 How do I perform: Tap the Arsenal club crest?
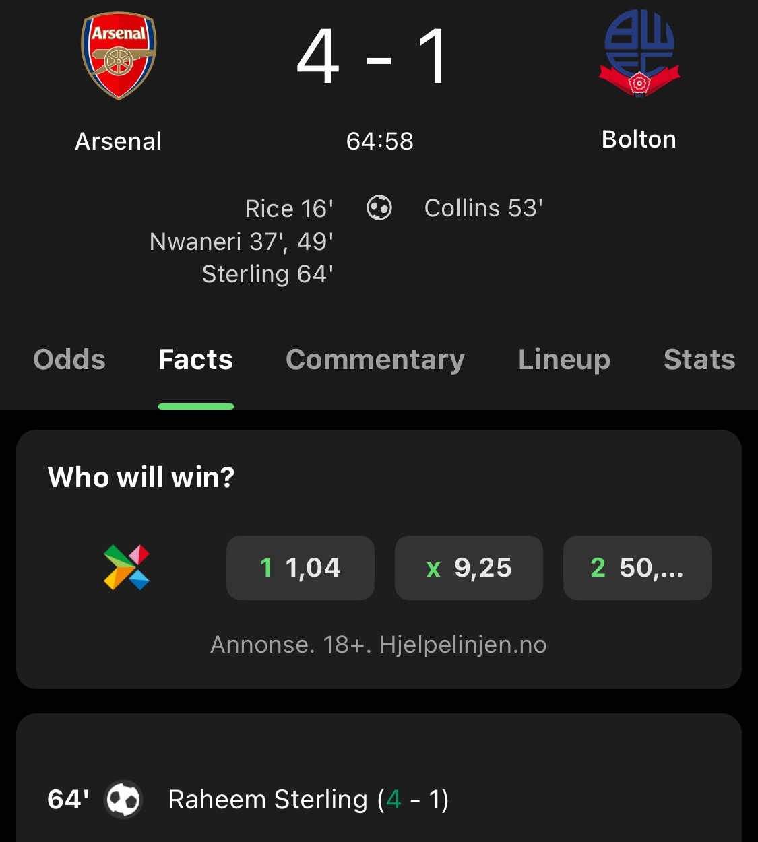point(119,57)
